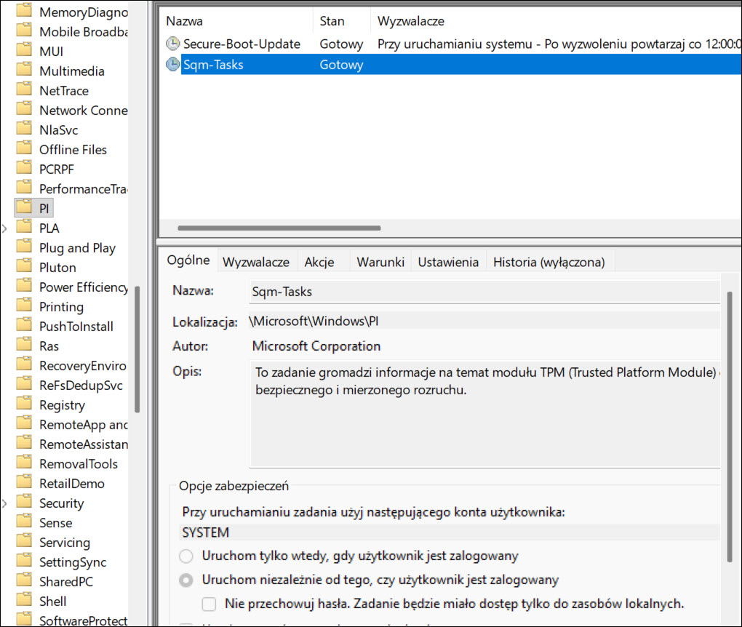Open the Akcje tab
This screenshot has width=742, height=627.
(319, 263)
